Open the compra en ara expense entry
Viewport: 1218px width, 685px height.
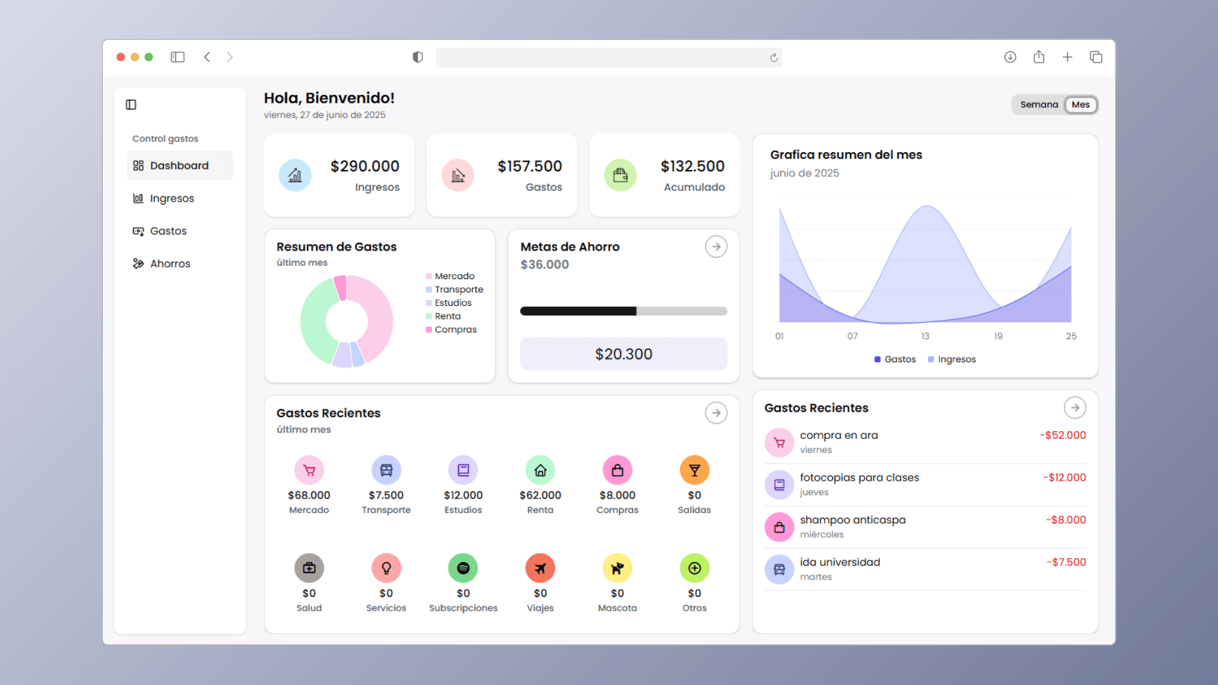925,442
